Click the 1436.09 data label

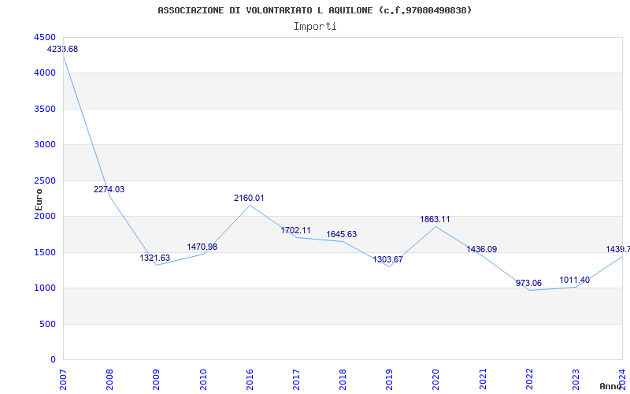481,249
